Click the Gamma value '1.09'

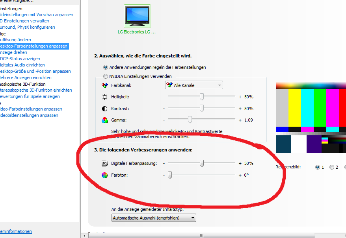coord(249,120)
